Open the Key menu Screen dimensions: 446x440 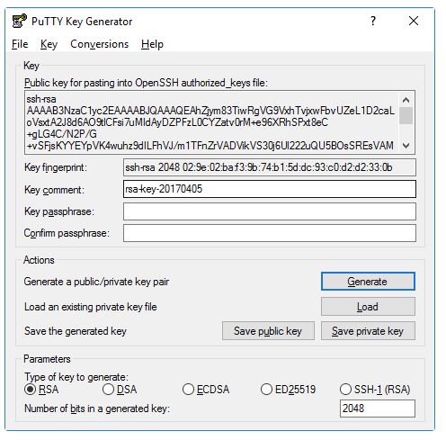pos(49,44)
